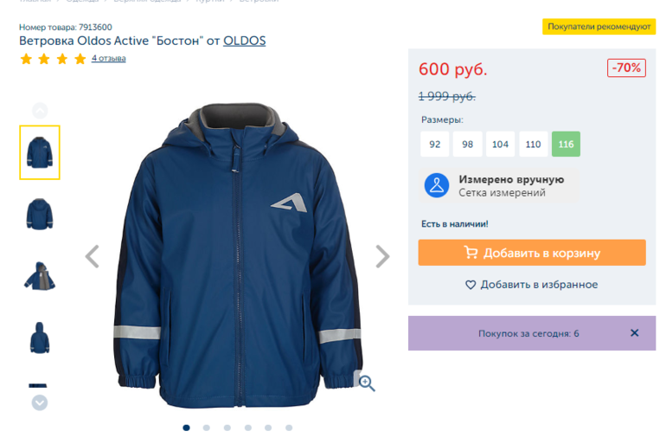Close the purchases today notification
The height and width of the screenshot is (444, 666).
(634, 333)
